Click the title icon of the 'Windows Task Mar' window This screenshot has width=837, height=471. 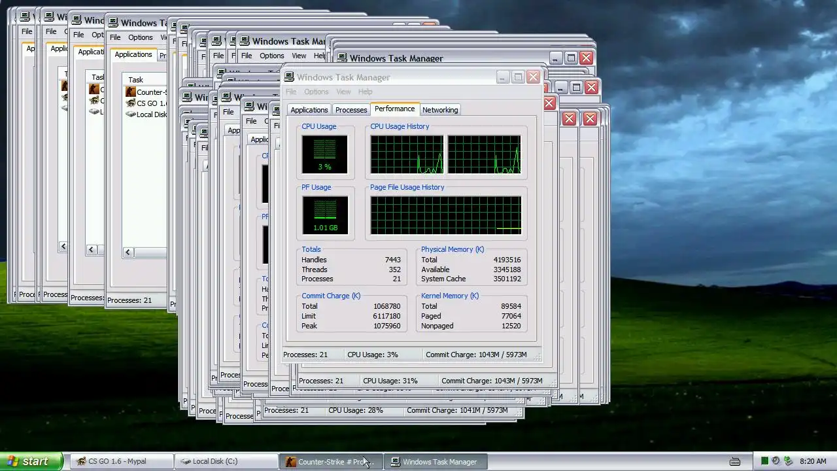tap(245, 41)
